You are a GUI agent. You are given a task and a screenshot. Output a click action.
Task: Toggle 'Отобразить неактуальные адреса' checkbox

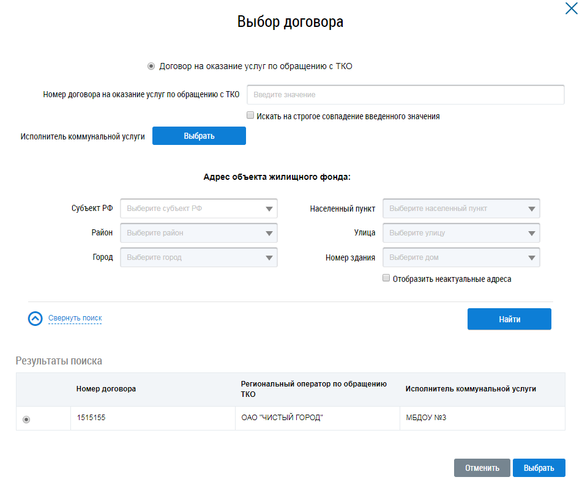point(386,278)
